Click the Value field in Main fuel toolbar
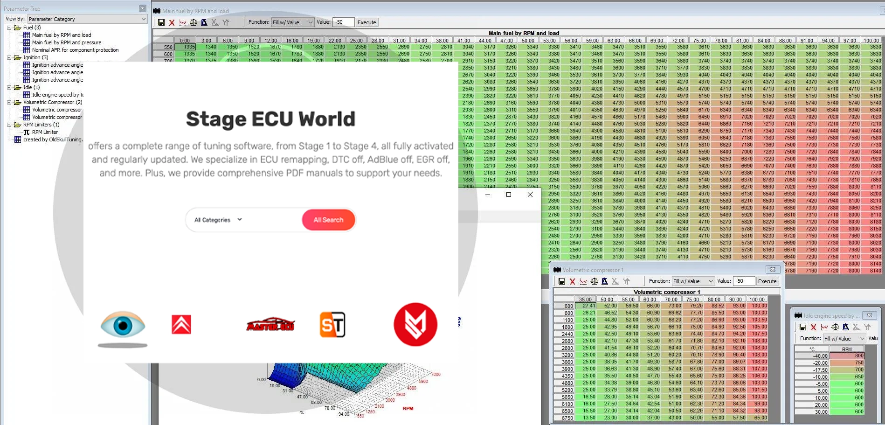885x425 pixels. click(343, 22)
